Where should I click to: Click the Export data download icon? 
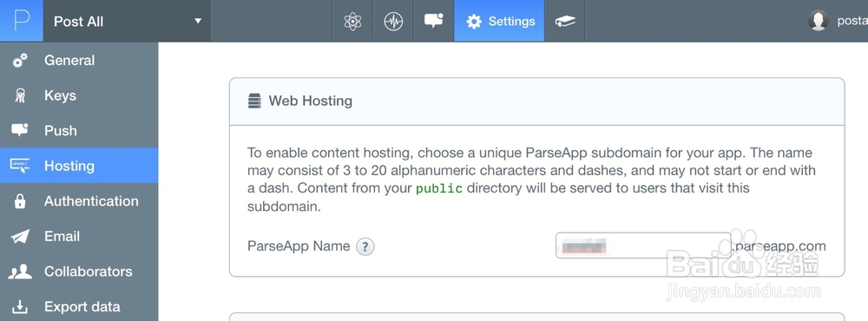(20, 306)
